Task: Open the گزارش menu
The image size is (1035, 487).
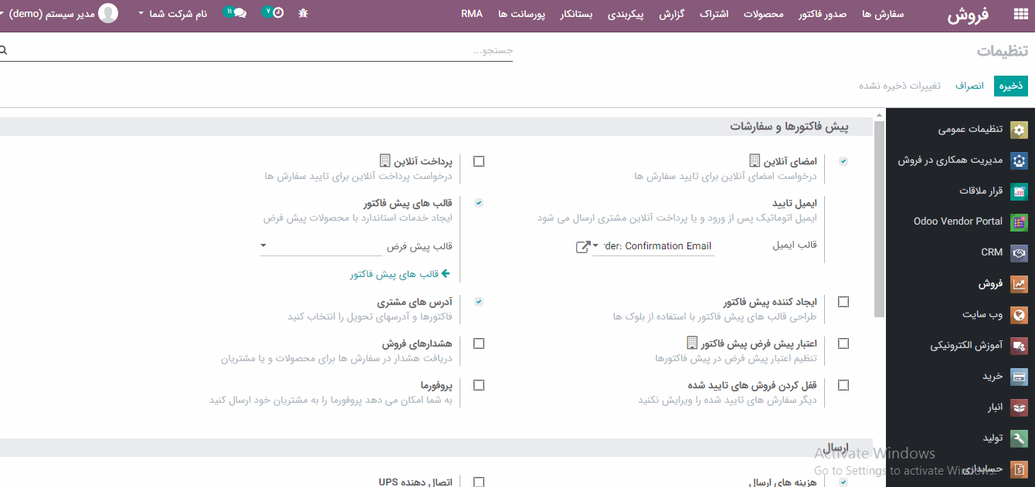Action: tap(672, 13)
